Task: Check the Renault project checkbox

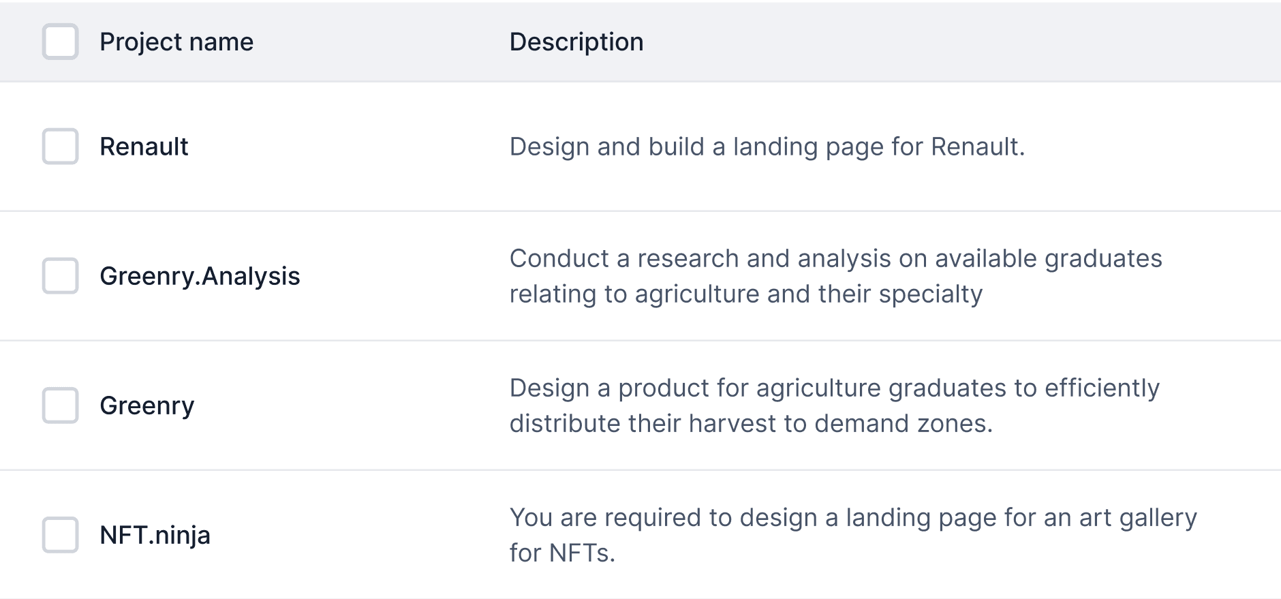Action: click(61, 147)
